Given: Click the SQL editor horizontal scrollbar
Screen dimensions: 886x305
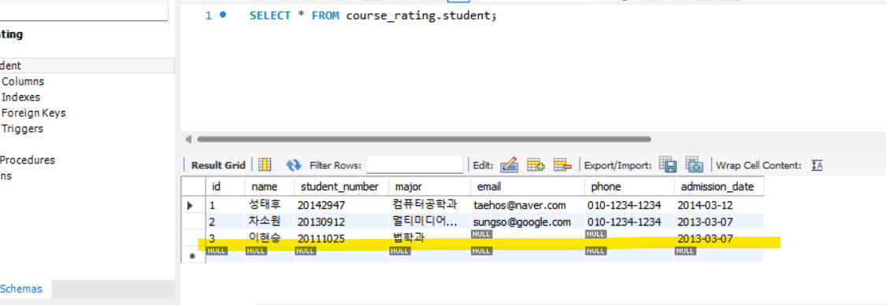Looking at the screenshot, I should 424,138.
